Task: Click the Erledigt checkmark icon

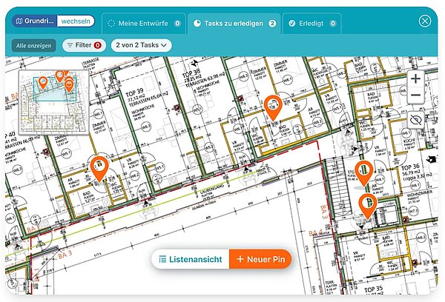Action: click(x=294, y=23)
